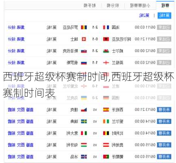
Task: Click 已结束 badge on 法国 match row
Action: 164,27
